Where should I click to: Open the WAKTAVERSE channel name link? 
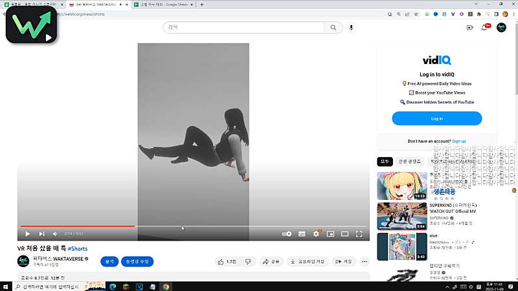coord(58,259)
